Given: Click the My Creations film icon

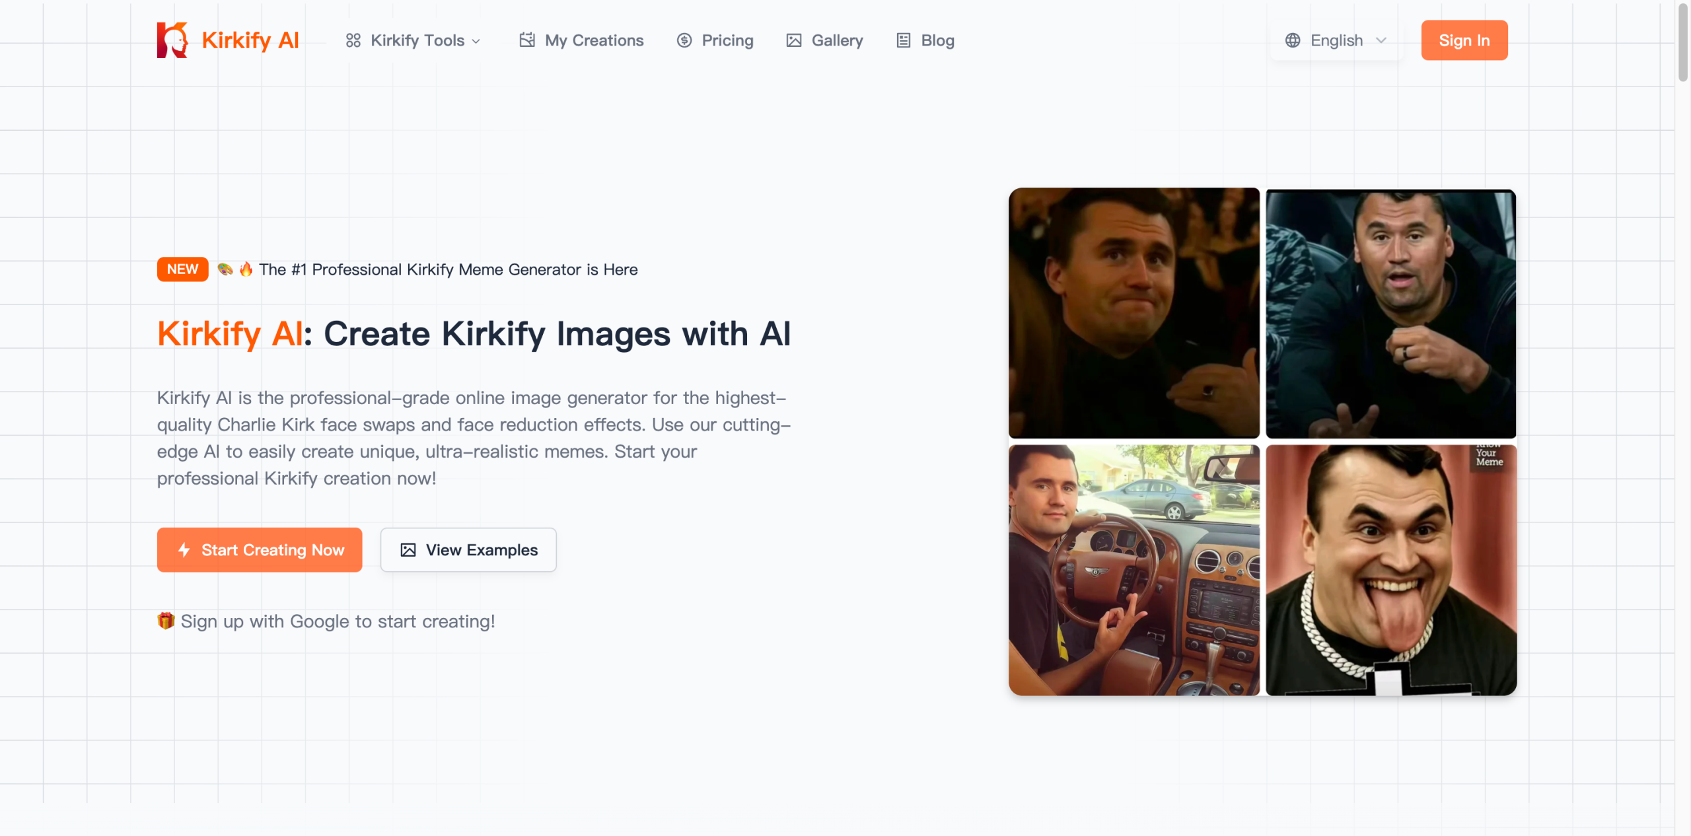Looking at the screenshot, I should [526, 40].
